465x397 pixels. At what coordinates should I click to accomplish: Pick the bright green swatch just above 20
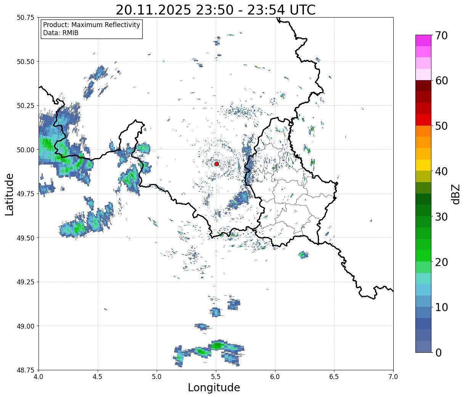(x=423, y=256)
